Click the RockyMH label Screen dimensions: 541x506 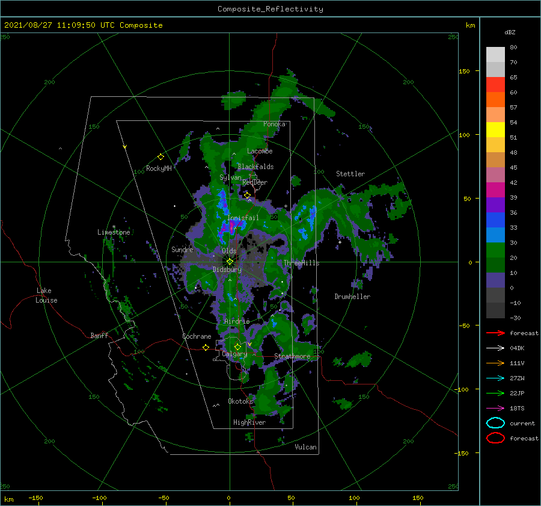tap(159, 168)
